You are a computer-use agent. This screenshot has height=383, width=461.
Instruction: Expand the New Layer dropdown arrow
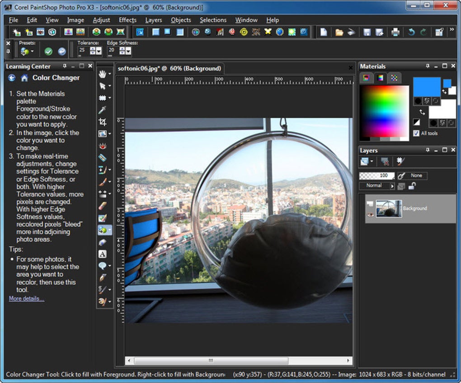(372, 161)
